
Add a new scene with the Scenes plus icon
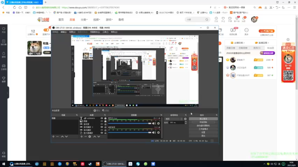tap(53, 137)
